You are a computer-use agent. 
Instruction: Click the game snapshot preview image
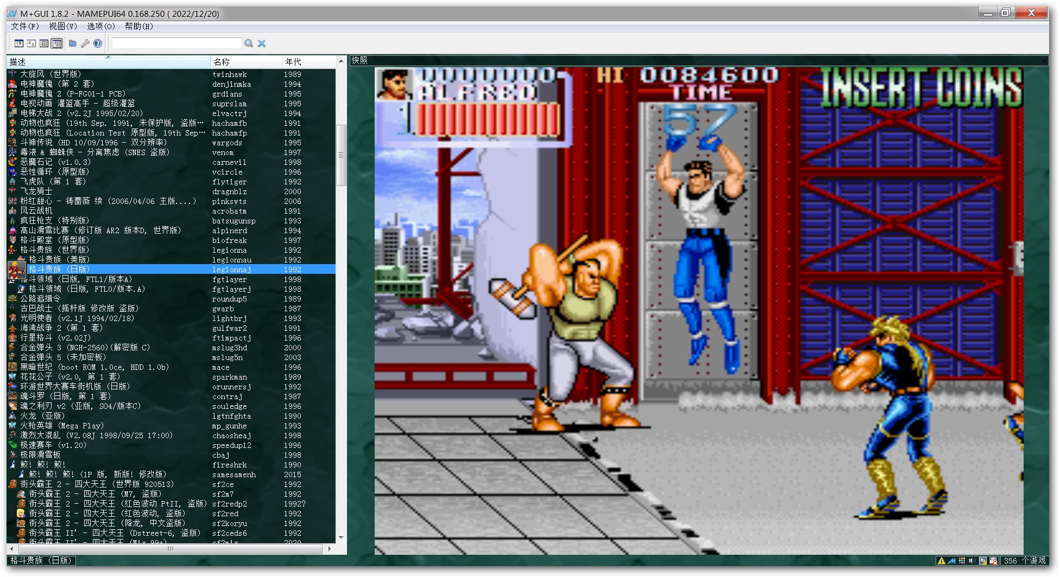pos(699,311)
